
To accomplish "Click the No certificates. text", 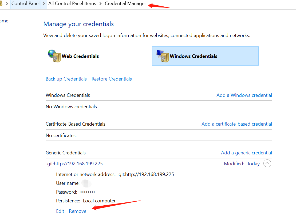I will pyautogui.click(x=61, y=135).
